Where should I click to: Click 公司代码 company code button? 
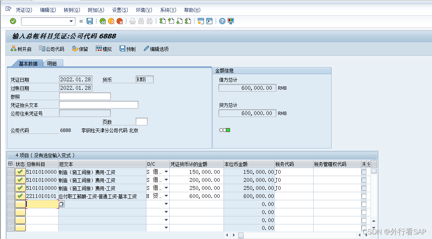pyautogui.click(x=51, y=49)
